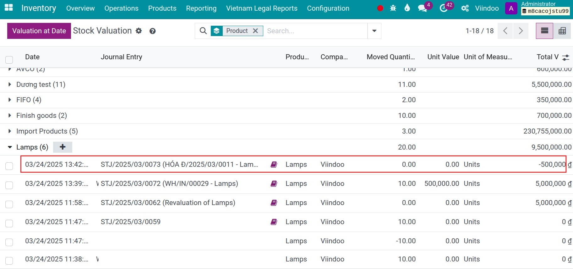Sort by Date column header

pos(32,57)
